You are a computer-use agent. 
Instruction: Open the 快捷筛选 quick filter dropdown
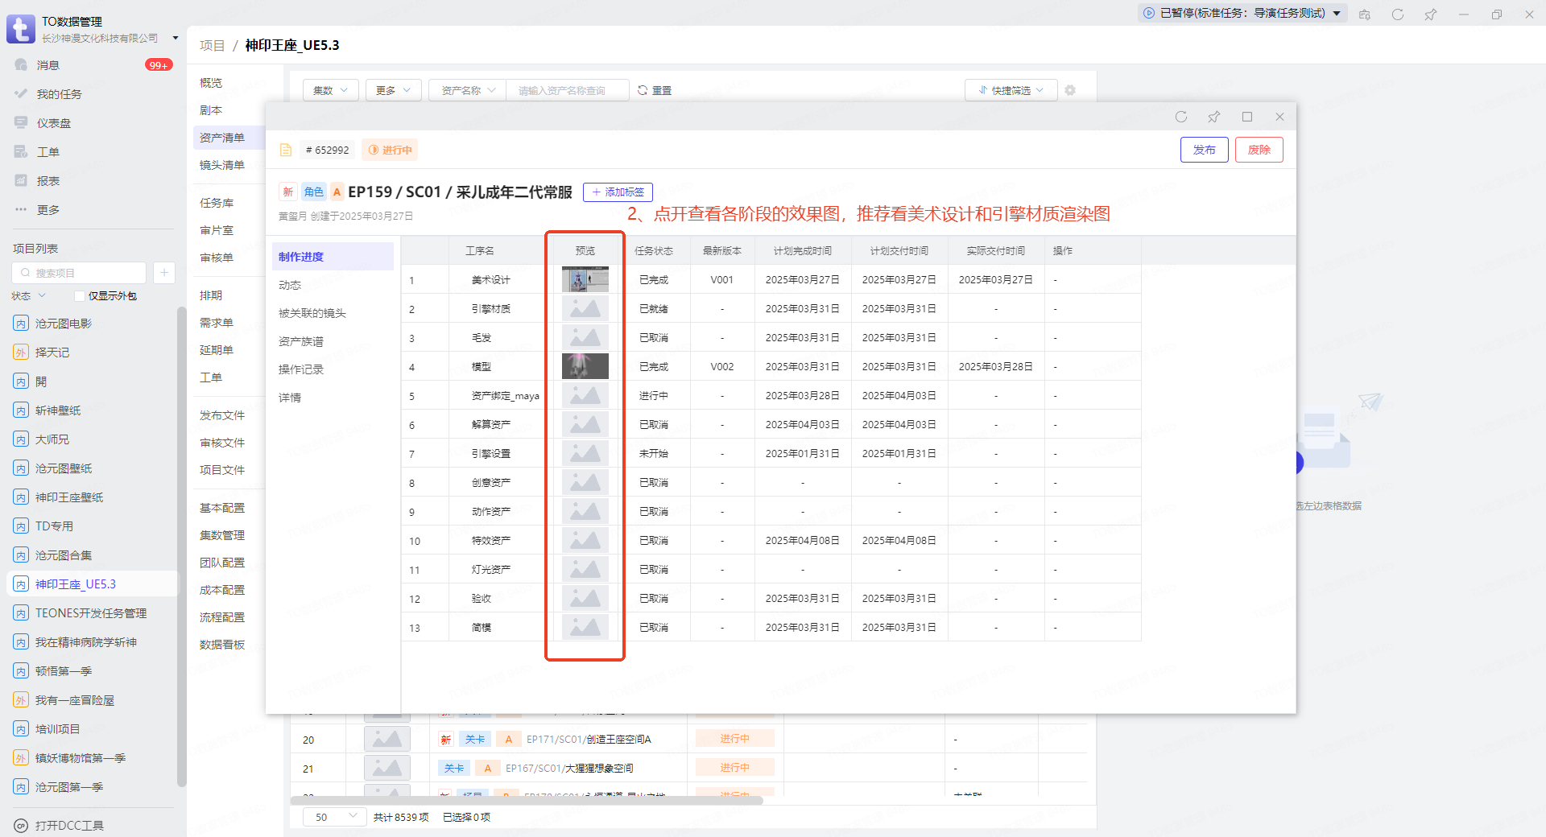(1011, 90)
